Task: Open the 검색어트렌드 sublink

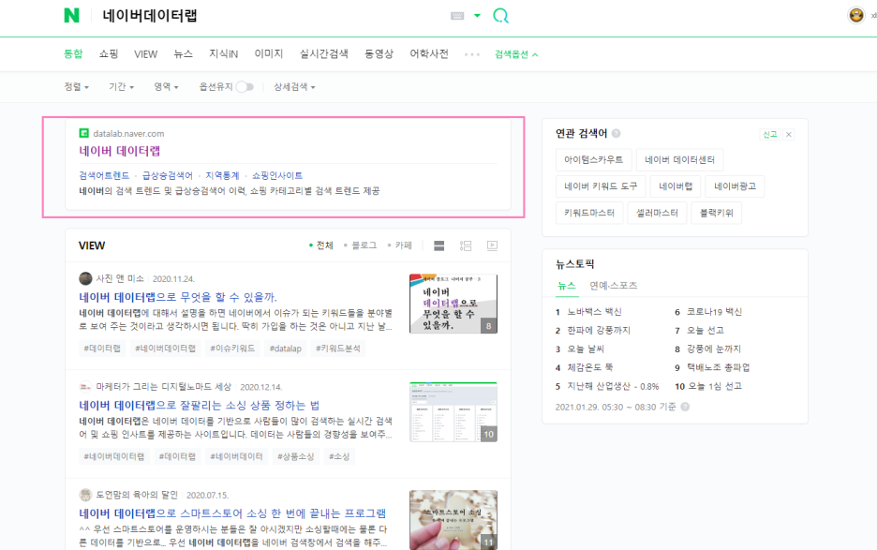Action: click(104, 175)
